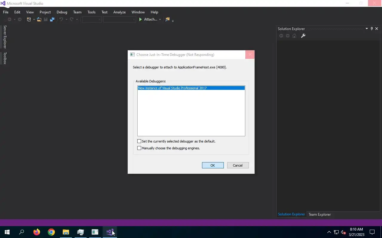382x238 pixels.
Task: Open the Test menu
Action: pyautogui.click(x=104, y=12)
